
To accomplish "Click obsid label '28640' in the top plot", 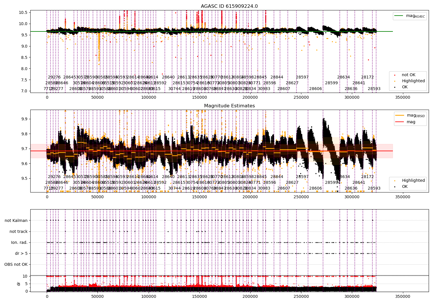I will click(168, 77).
